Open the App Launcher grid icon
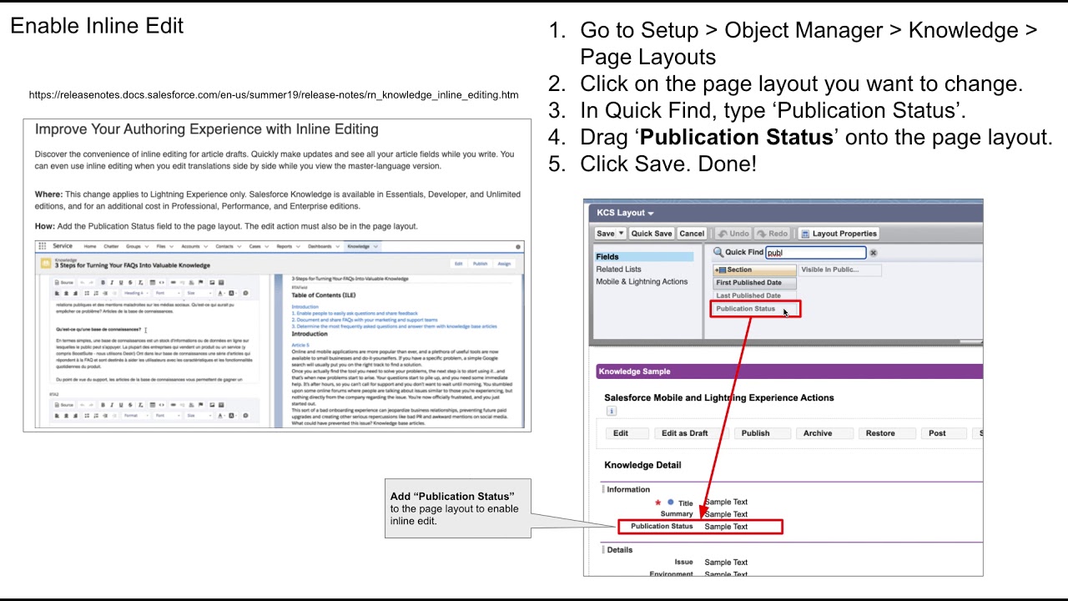Image resolution: width=1068 pixels, height=601 pixels. point(43,246)
